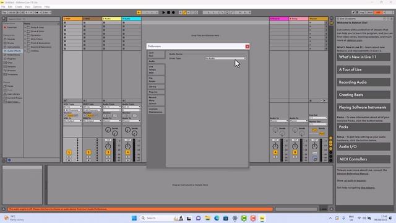Toggle Track 4 activator button
Screen dimensions: 396x223
point(128,152)
